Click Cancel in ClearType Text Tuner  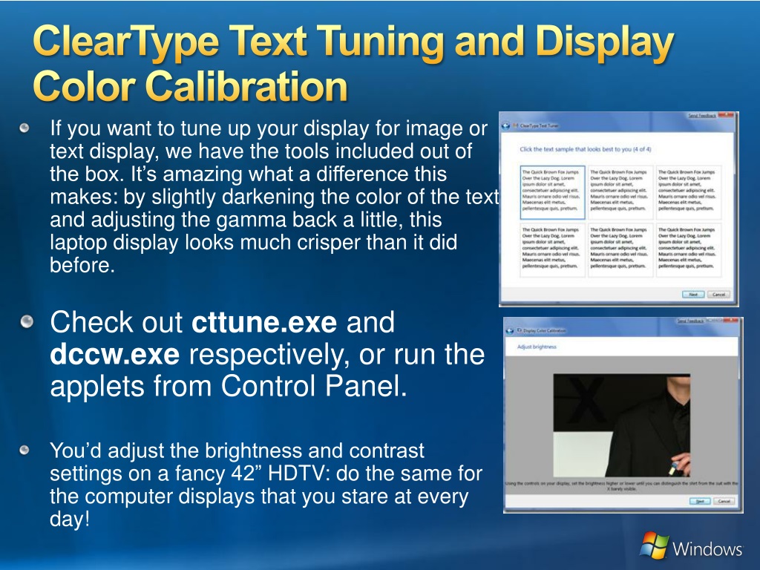coord(718,294)
